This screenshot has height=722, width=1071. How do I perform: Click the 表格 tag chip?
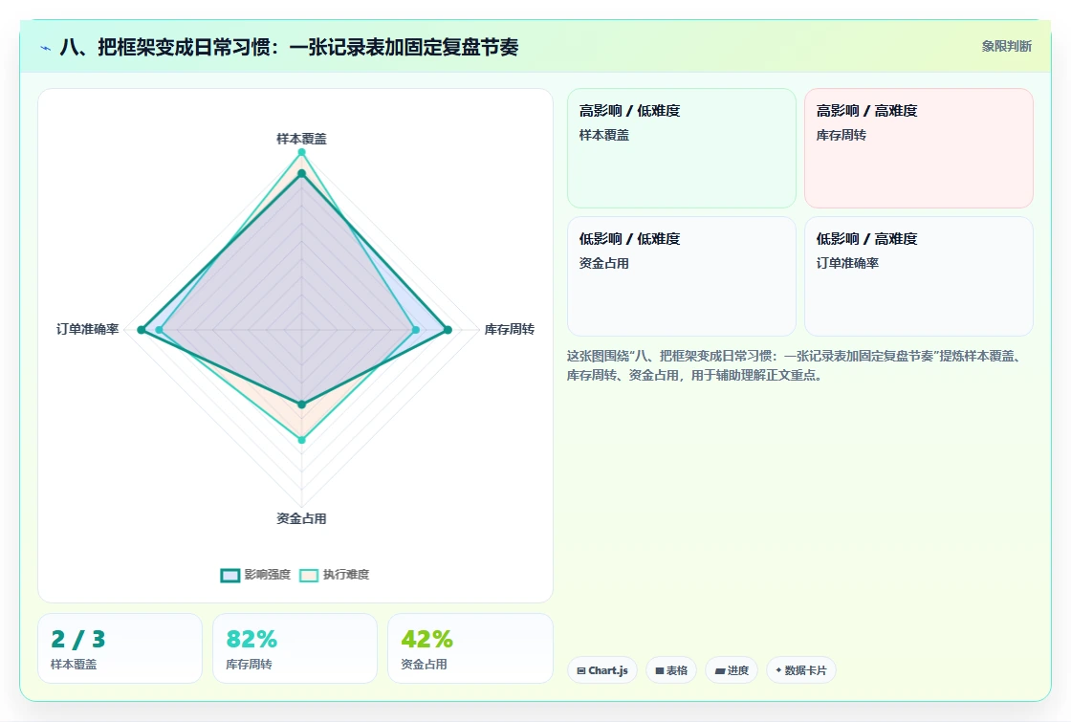point(671,670)
